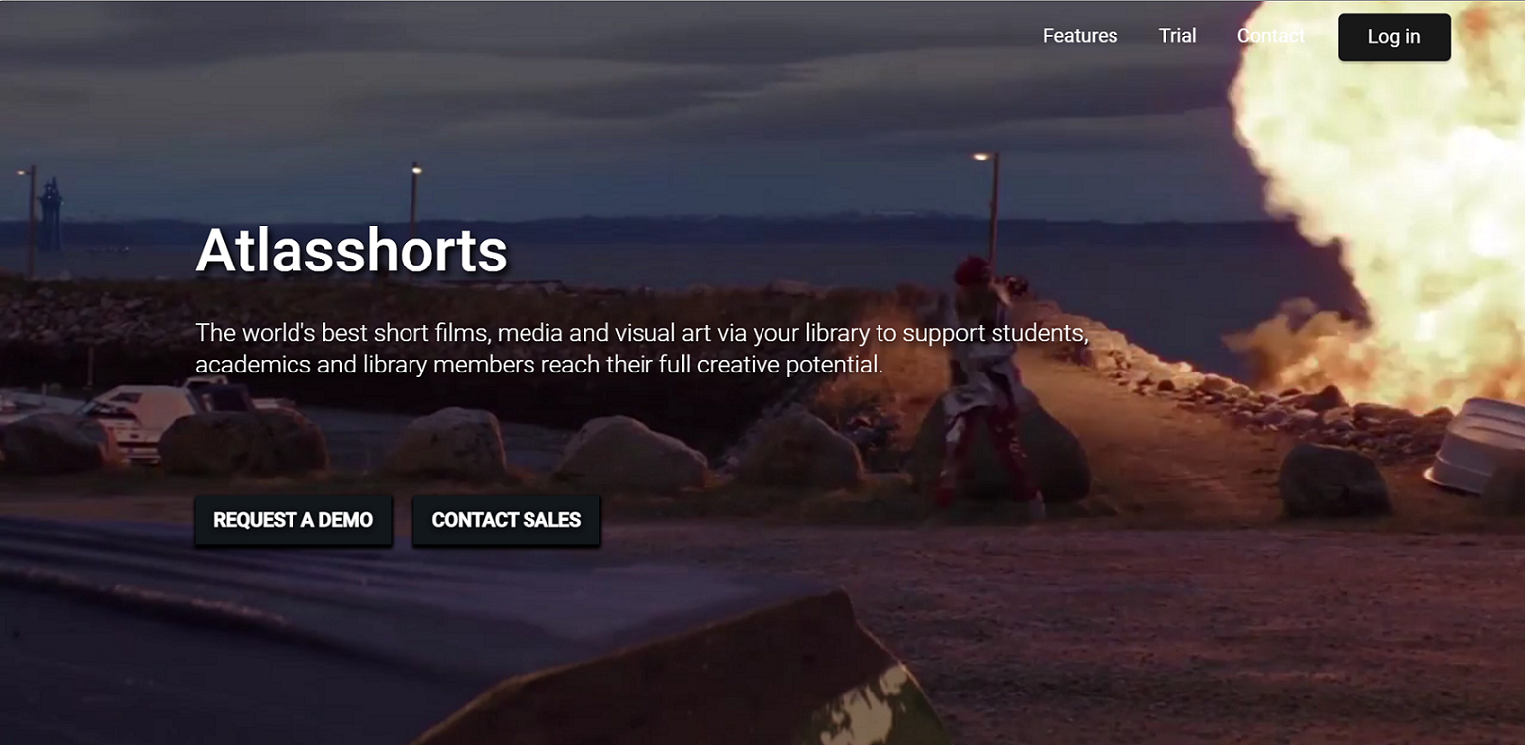Click the word "library" in first tagline line

click(x=839, y=333)
